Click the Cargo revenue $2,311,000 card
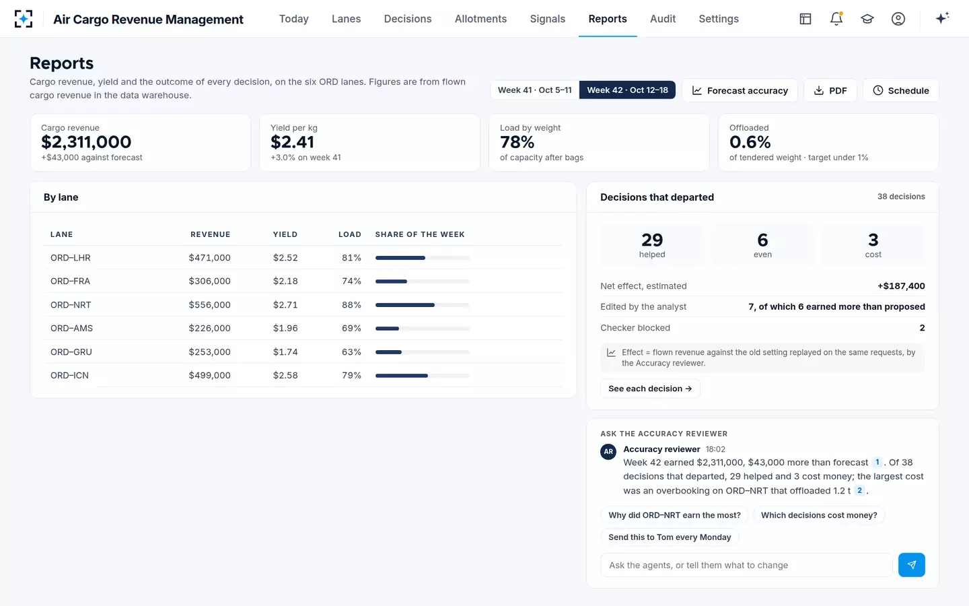The width and height of the screenshot is (969, 606). coord(141,142)
